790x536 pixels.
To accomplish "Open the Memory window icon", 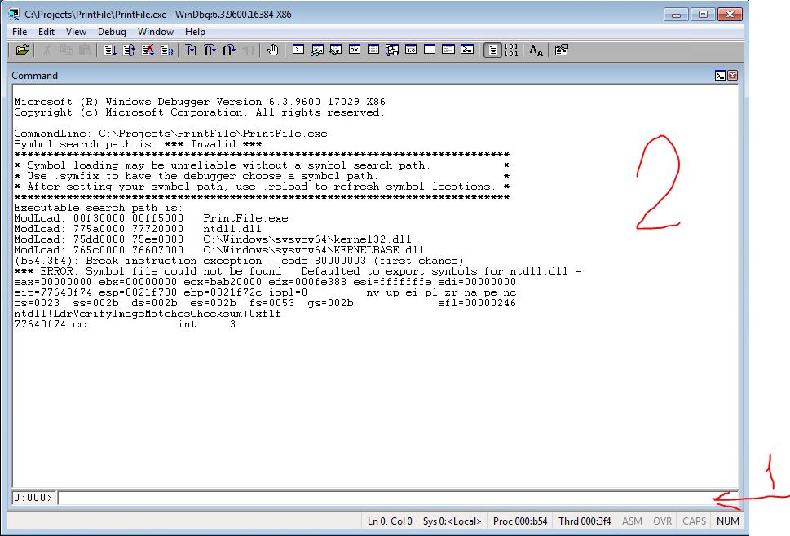I will [373, 50].
